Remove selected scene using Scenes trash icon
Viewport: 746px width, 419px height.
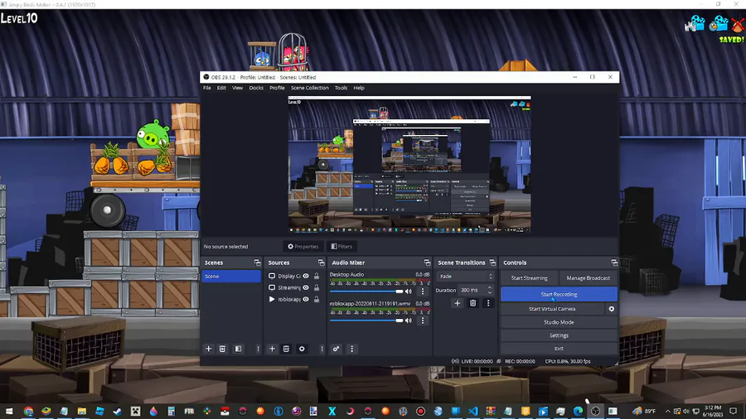[x=222, y=349]
